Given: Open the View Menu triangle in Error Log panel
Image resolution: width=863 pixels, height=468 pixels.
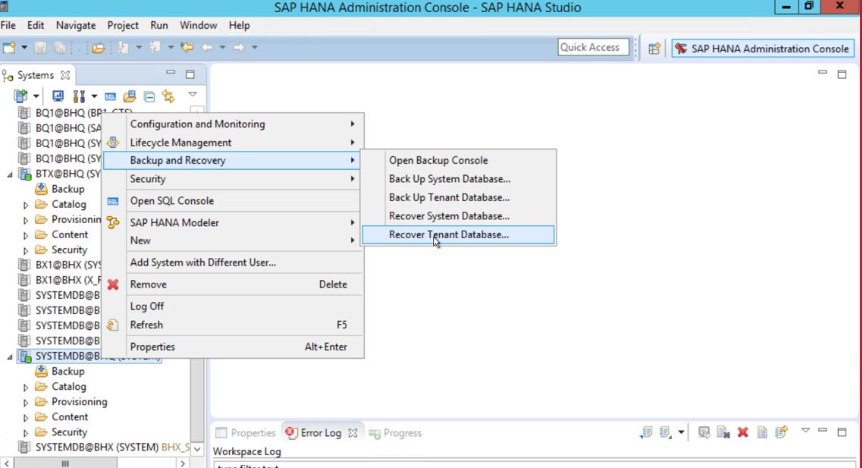Looking at the screenshot, I should click(x=805, y=432).
